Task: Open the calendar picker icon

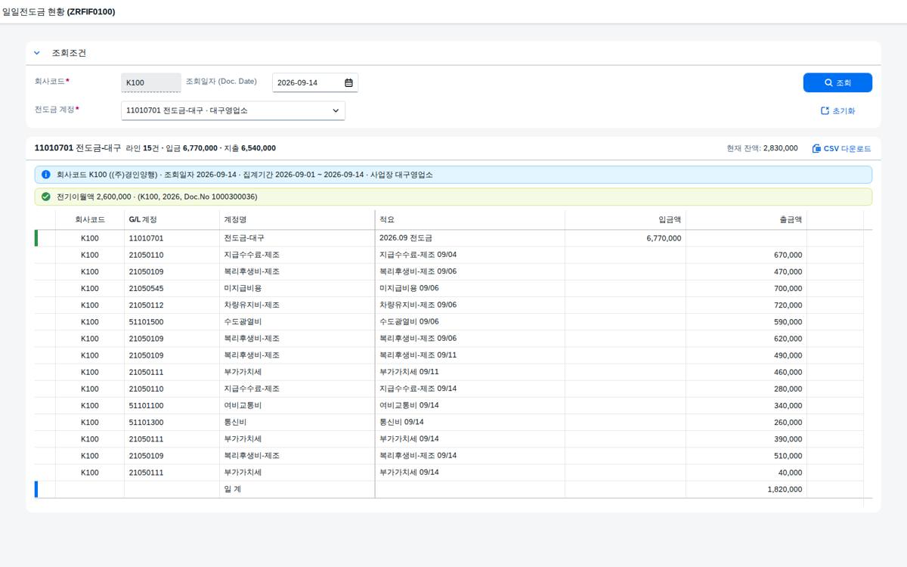Action: coord(348,82)
